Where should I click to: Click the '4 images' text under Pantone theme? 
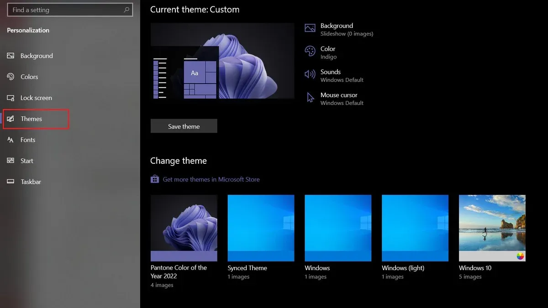tap(162, 285)
